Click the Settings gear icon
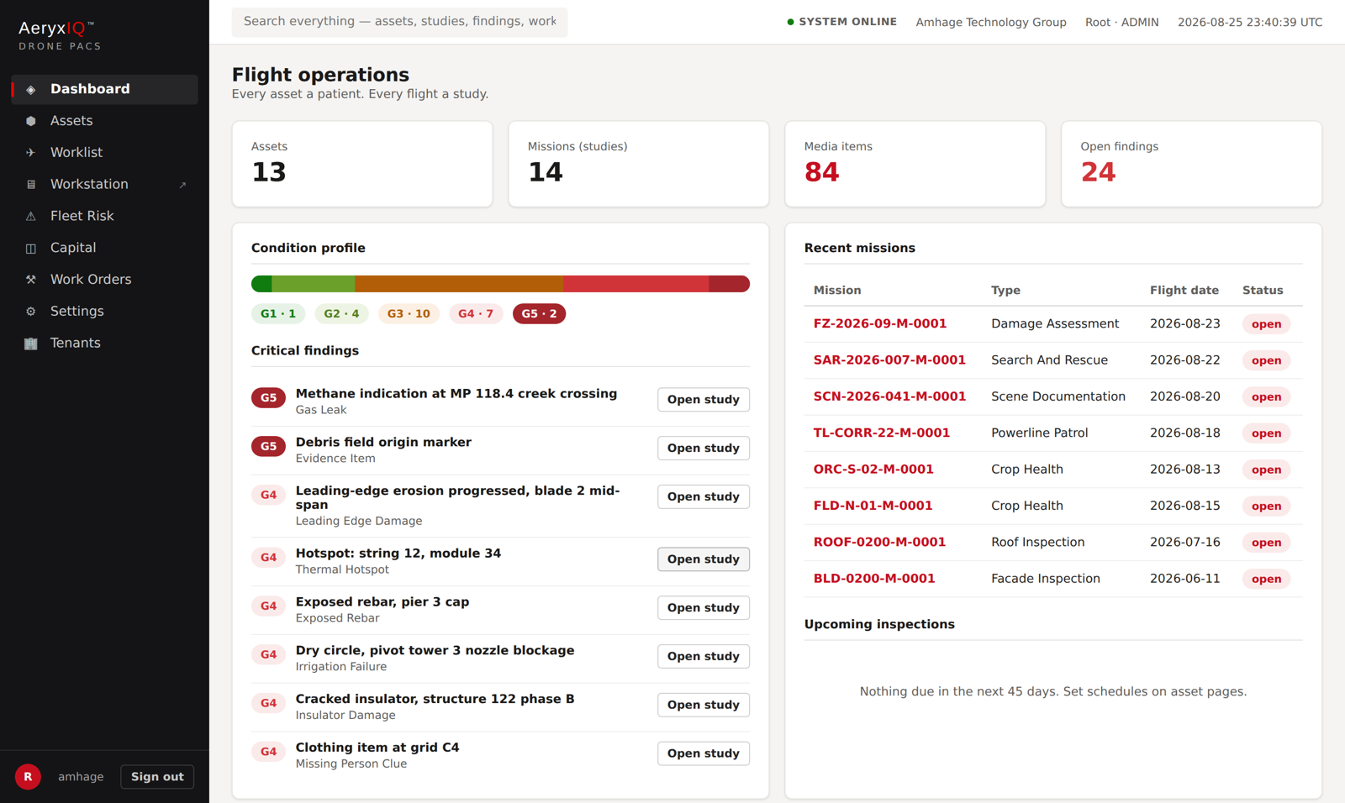1345x803 pixels. pyautogui.click(x=31, y=312)
